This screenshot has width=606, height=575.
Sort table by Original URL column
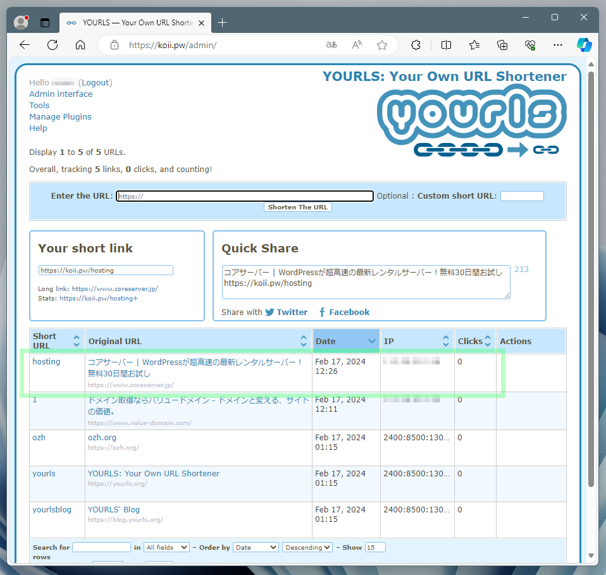coord(198,341)
